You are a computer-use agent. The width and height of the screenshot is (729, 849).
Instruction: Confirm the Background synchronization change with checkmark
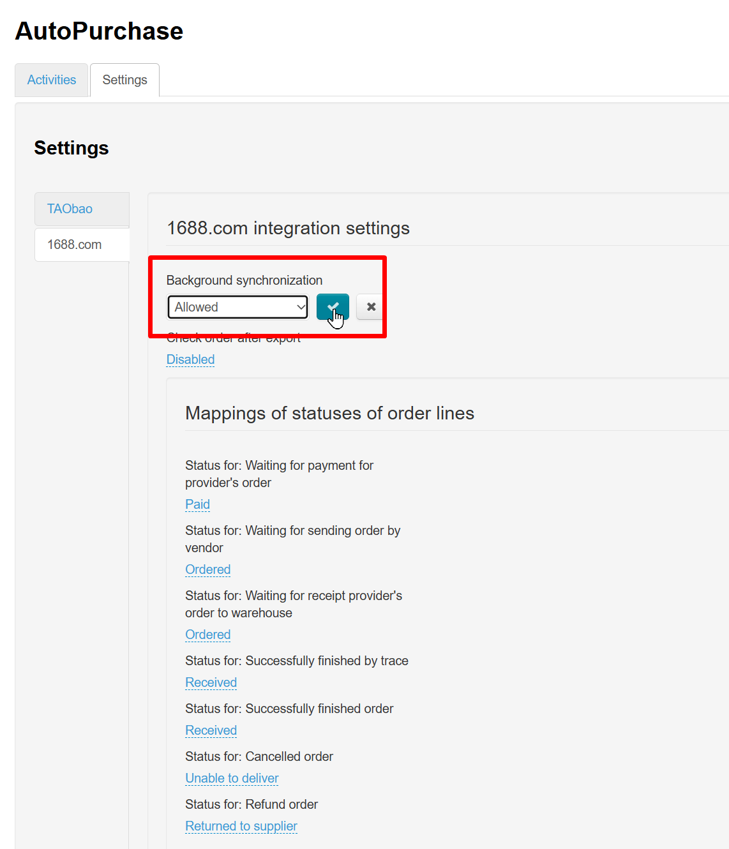click(x=333, y=307)
